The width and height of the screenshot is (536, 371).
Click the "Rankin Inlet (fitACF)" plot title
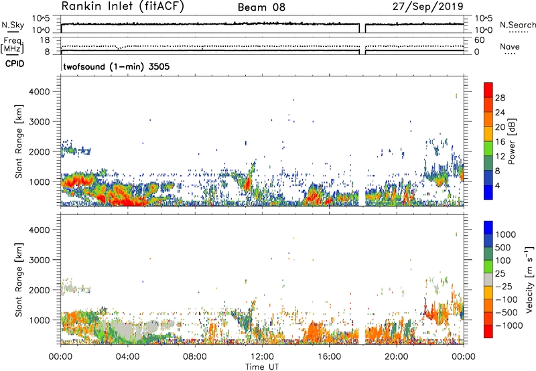[x=123, y=7]
